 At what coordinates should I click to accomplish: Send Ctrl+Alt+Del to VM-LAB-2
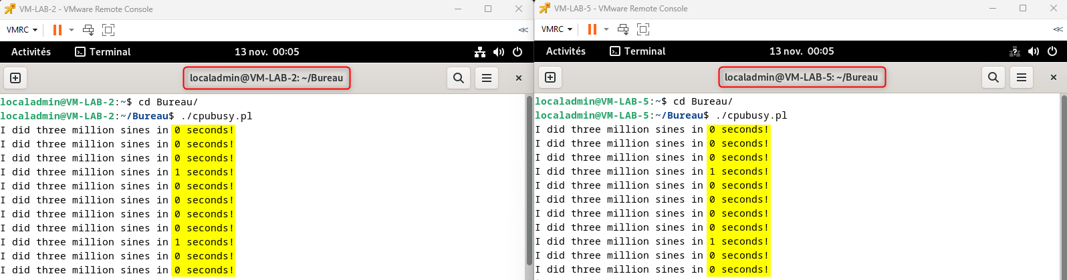point(88,30)
